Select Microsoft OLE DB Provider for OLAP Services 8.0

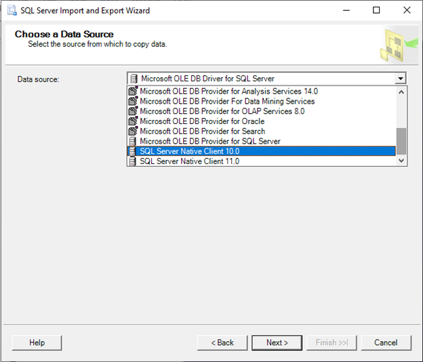[x=261, y=111]
